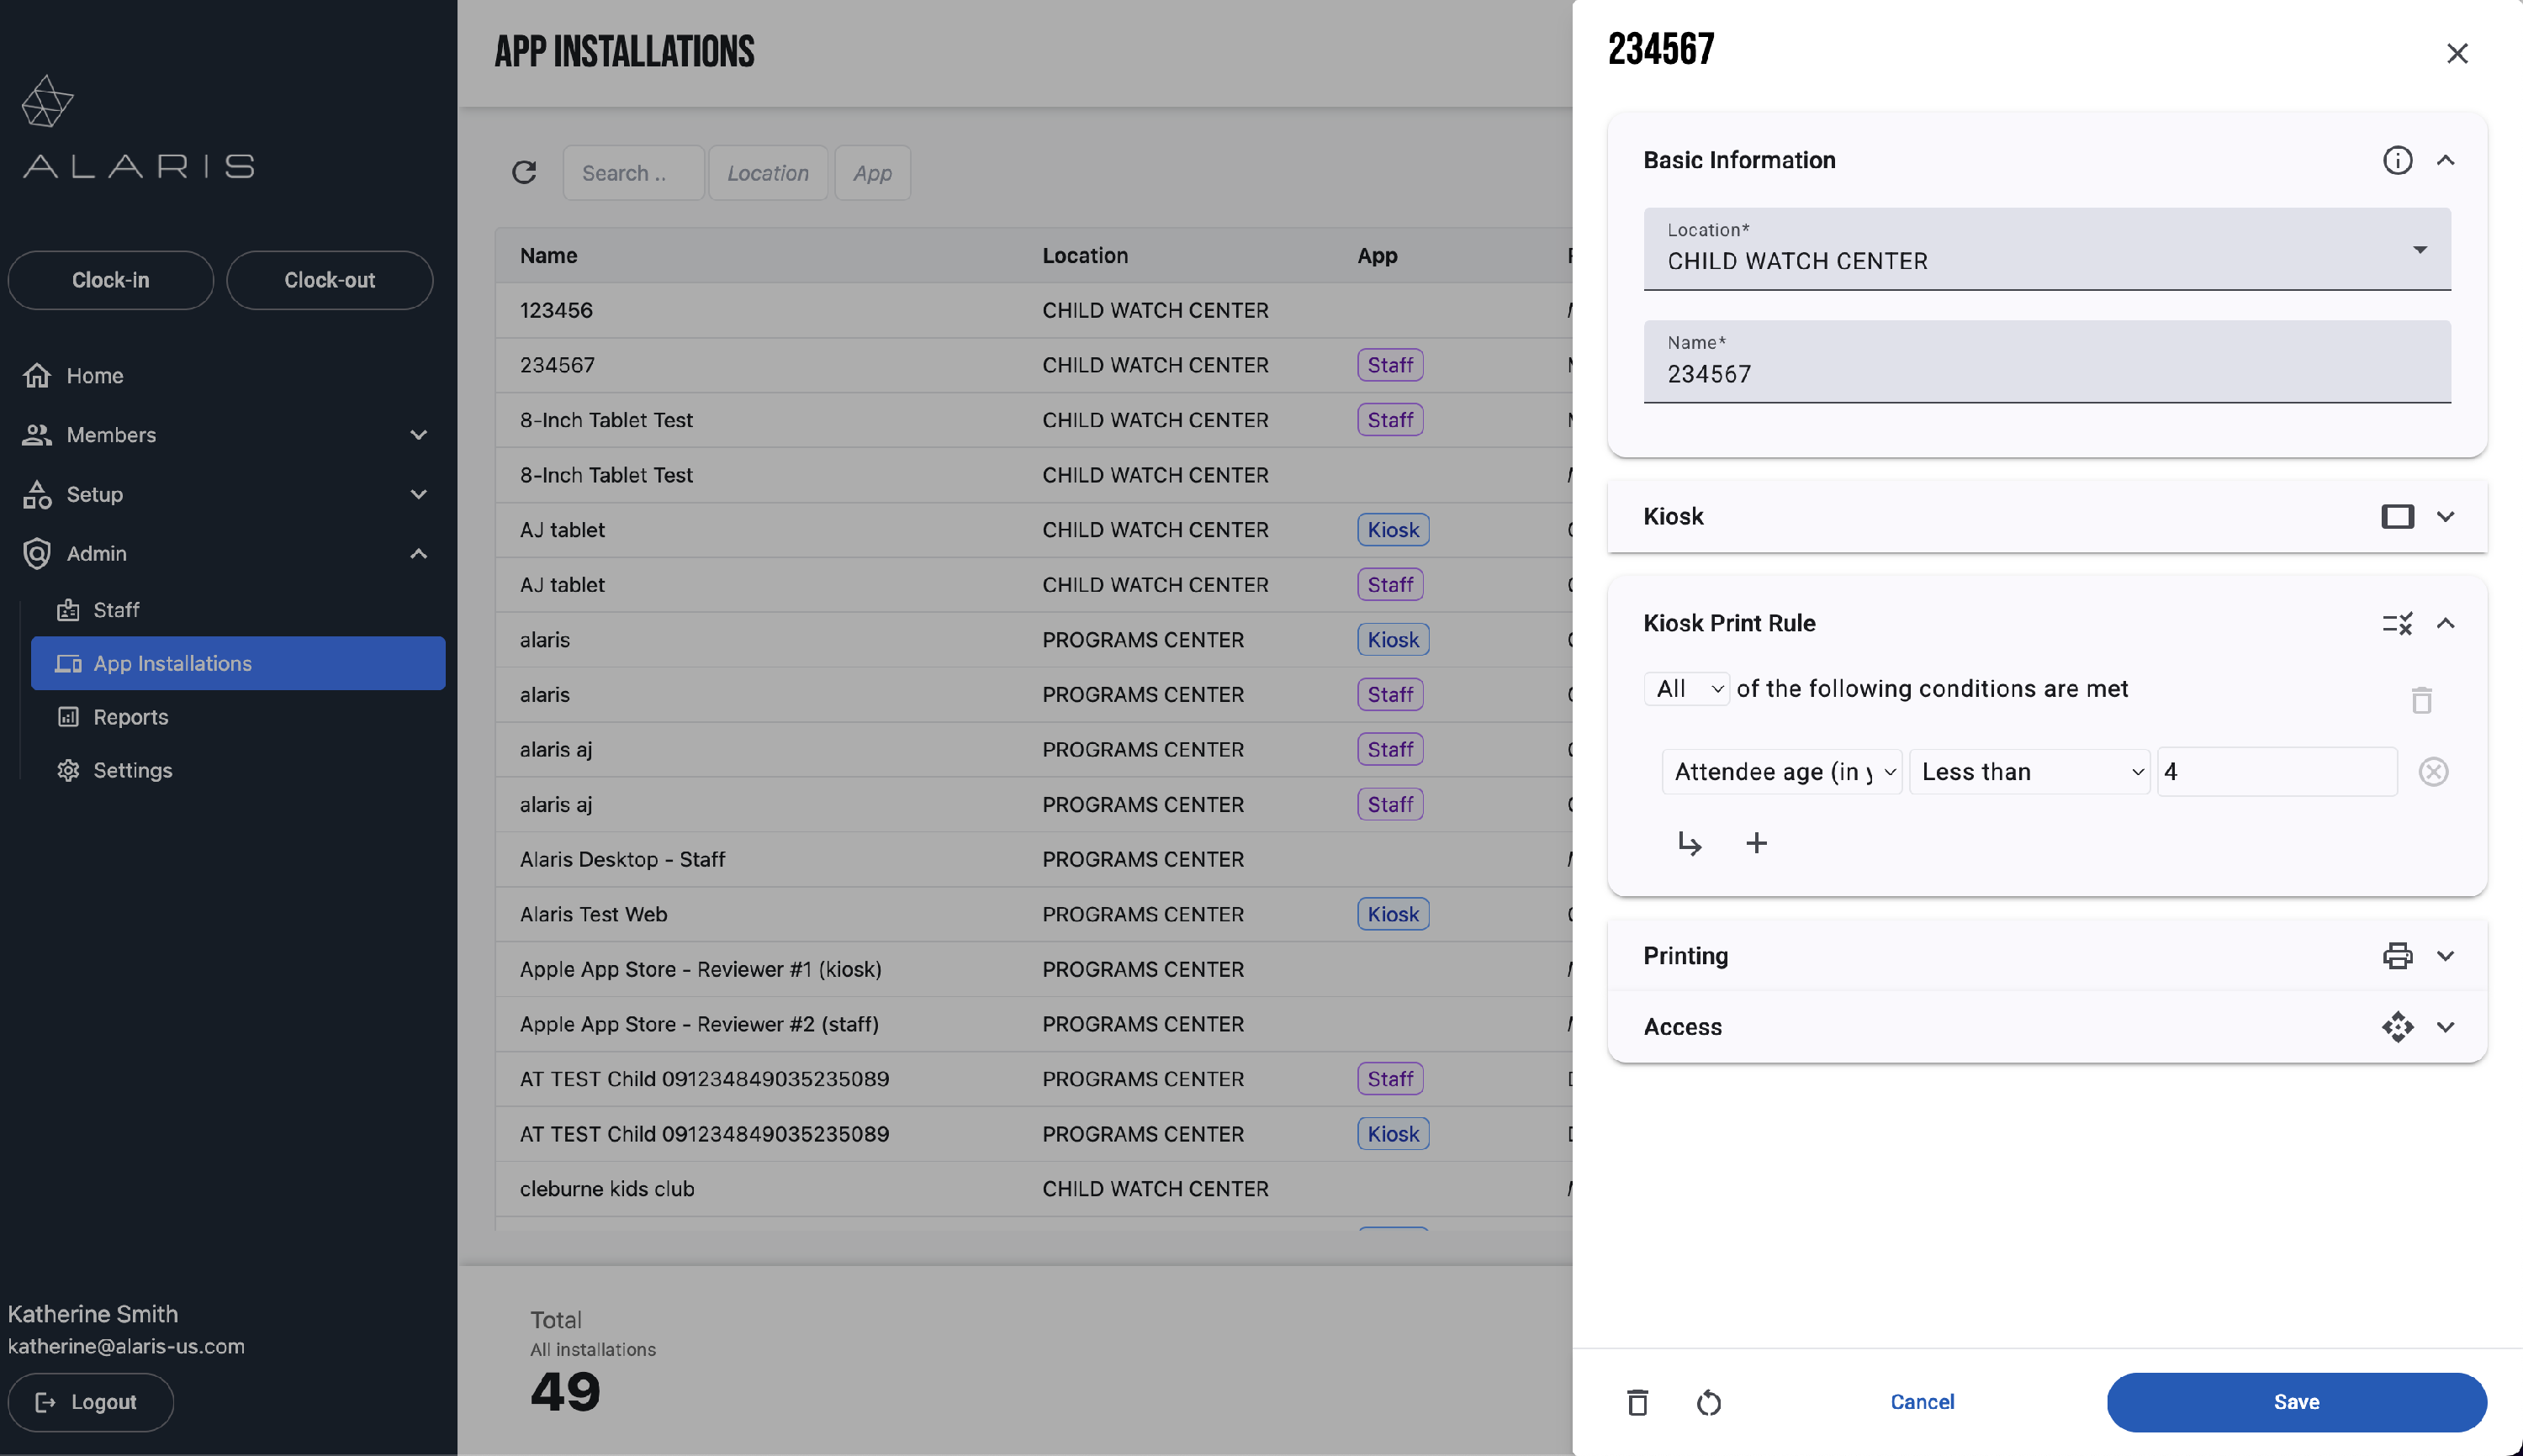Open the Reports page in sidebar
The image size is (2523, 1456).
(x=130, y=717)
